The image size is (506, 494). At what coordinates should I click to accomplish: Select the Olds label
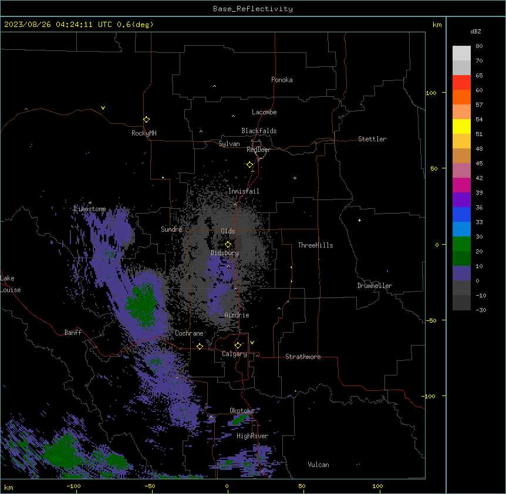[228, 231]
